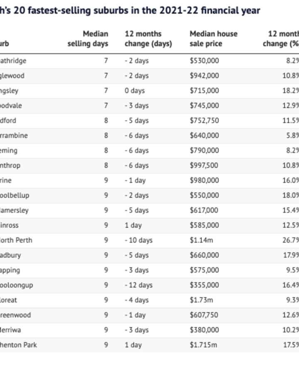
Task: Click the - 12 days change cell
Action: click(x=139, y=285)
